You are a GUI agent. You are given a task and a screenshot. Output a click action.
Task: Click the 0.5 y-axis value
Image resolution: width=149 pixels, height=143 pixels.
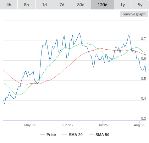(143, 79)
